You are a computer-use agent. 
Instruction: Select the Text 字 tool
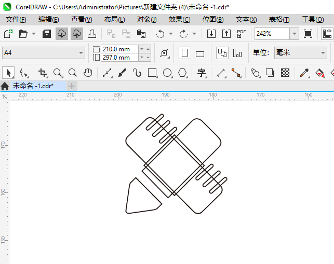click(x=202, y=73)
